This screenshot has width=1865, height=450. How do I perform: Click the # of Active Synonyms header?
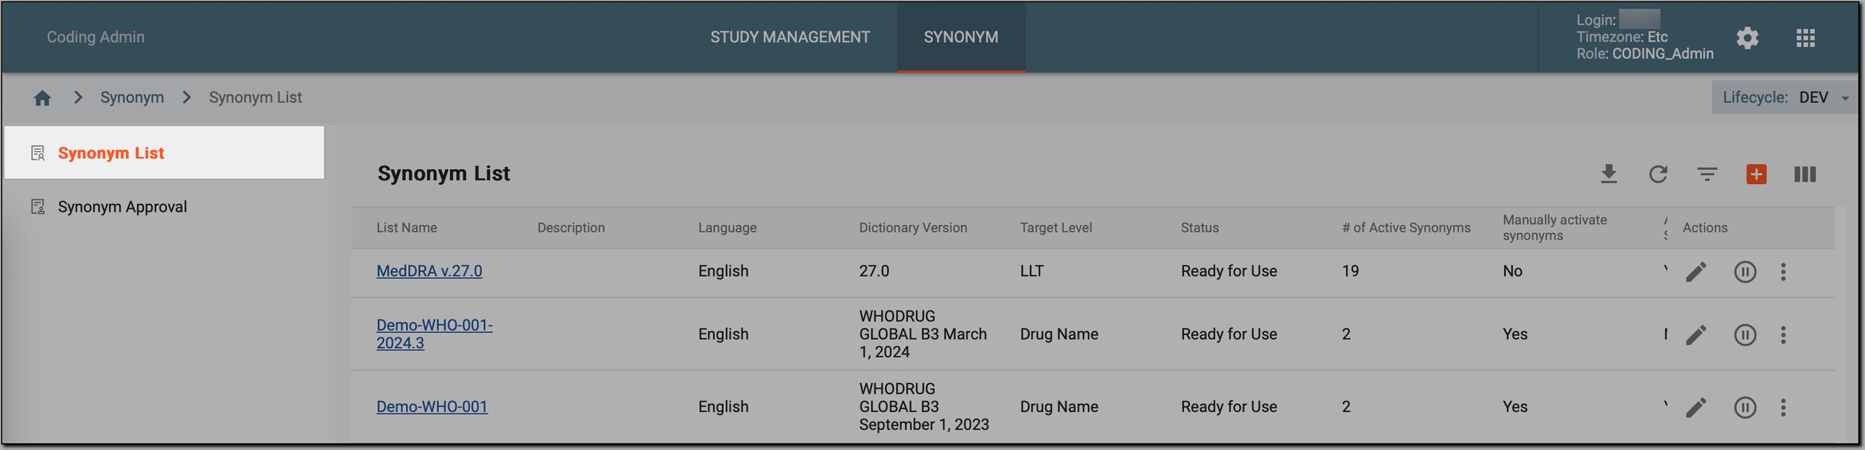tap(1406, 228)
